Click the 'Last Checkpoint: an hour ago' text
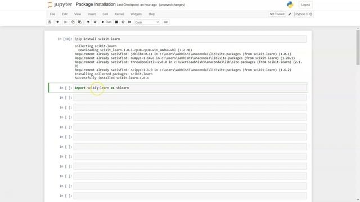Screen dimensions: 360x202 (137, 5)
